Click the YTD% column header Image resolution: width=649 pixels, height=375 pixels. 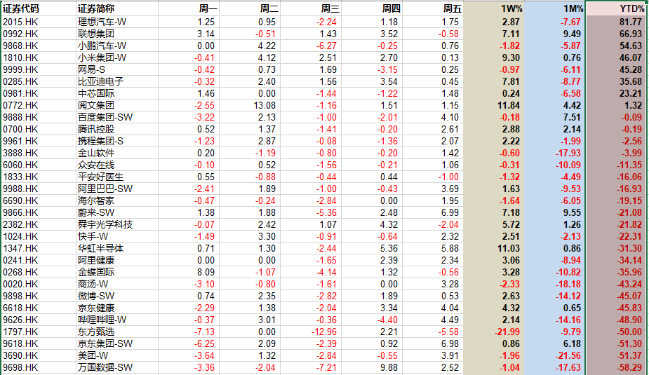pos(616,8)
